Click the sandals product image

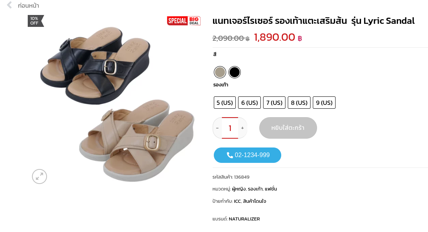point(117,103)
